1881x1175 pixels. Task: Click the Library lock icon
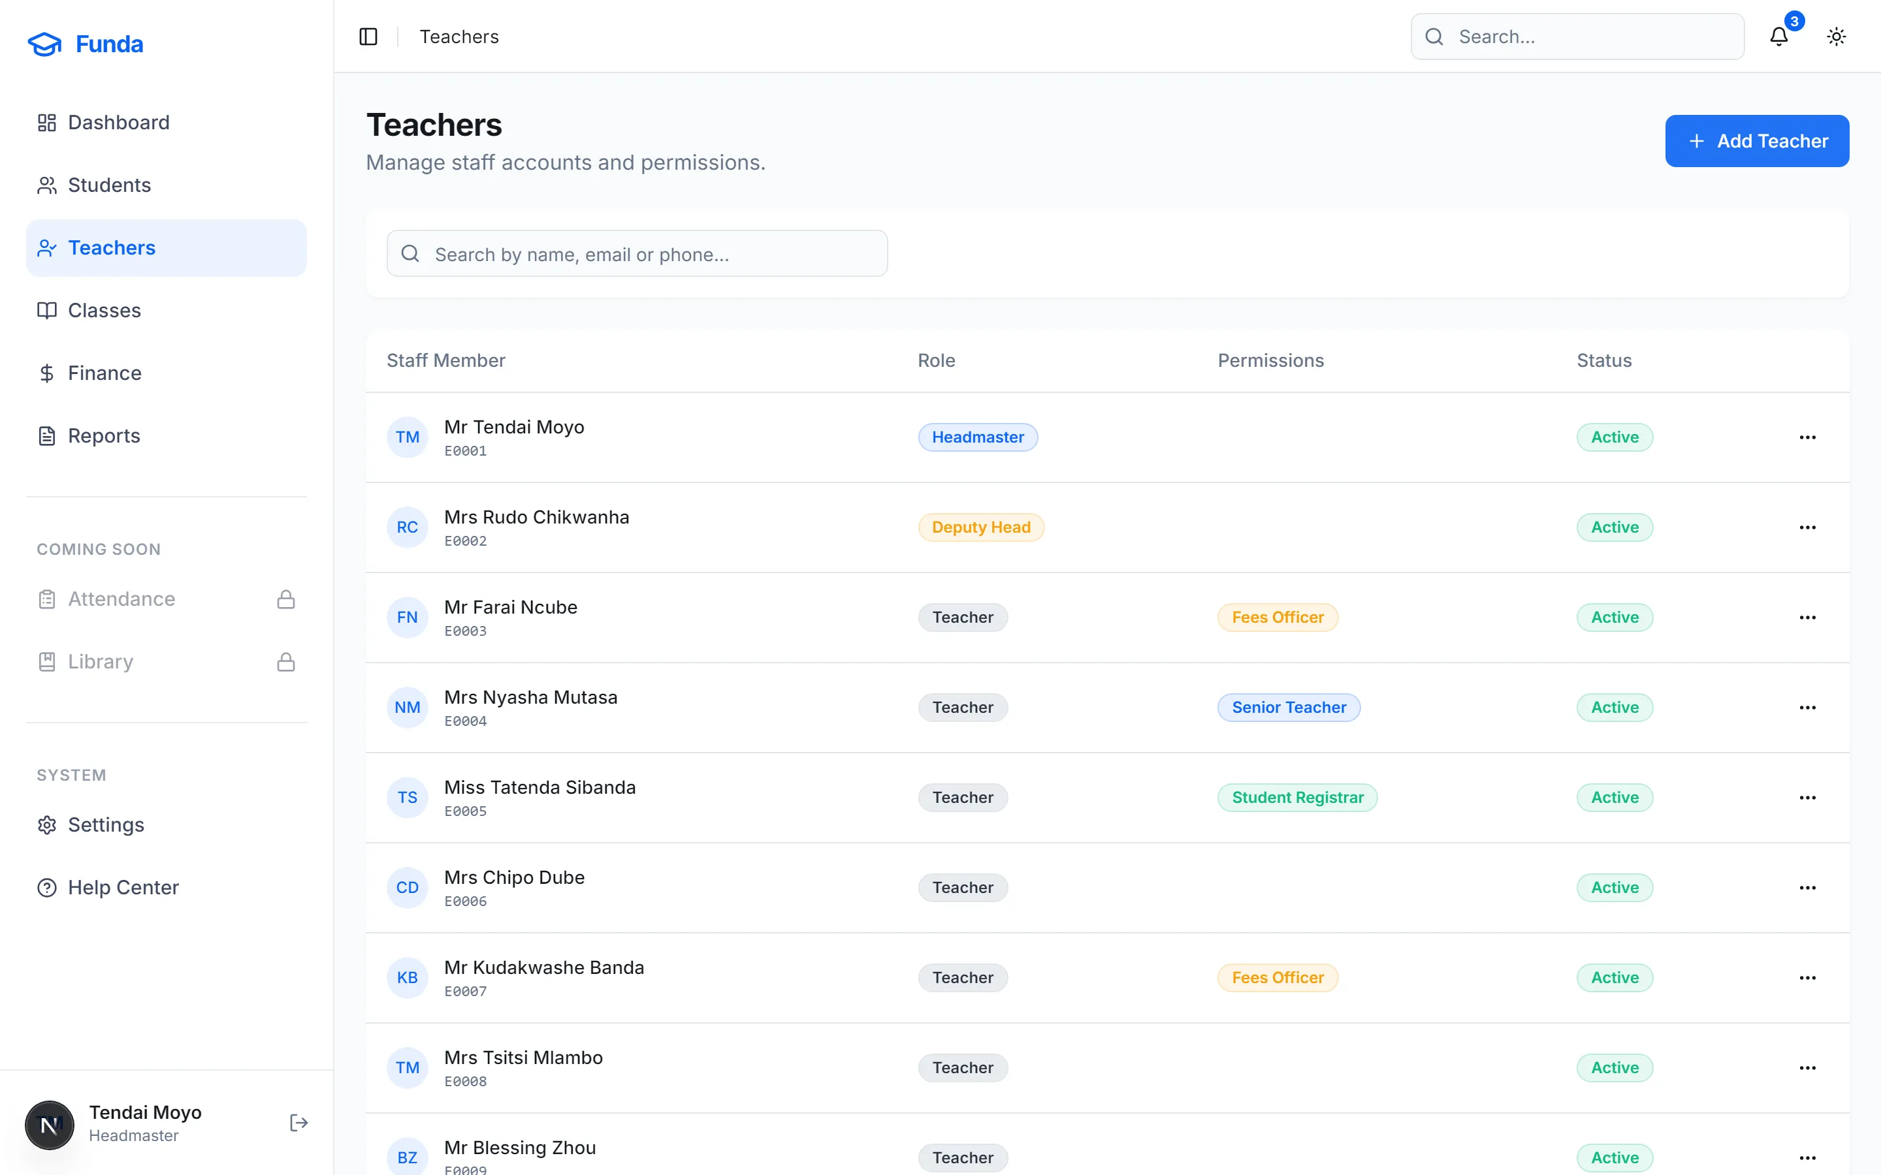[286, 662]
